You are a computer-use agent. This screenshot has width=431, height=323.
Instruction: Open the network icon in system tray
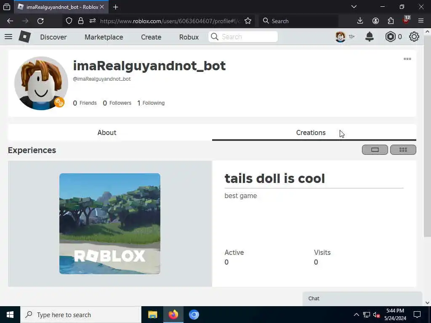pyautogui.click(x=367, y=315)
